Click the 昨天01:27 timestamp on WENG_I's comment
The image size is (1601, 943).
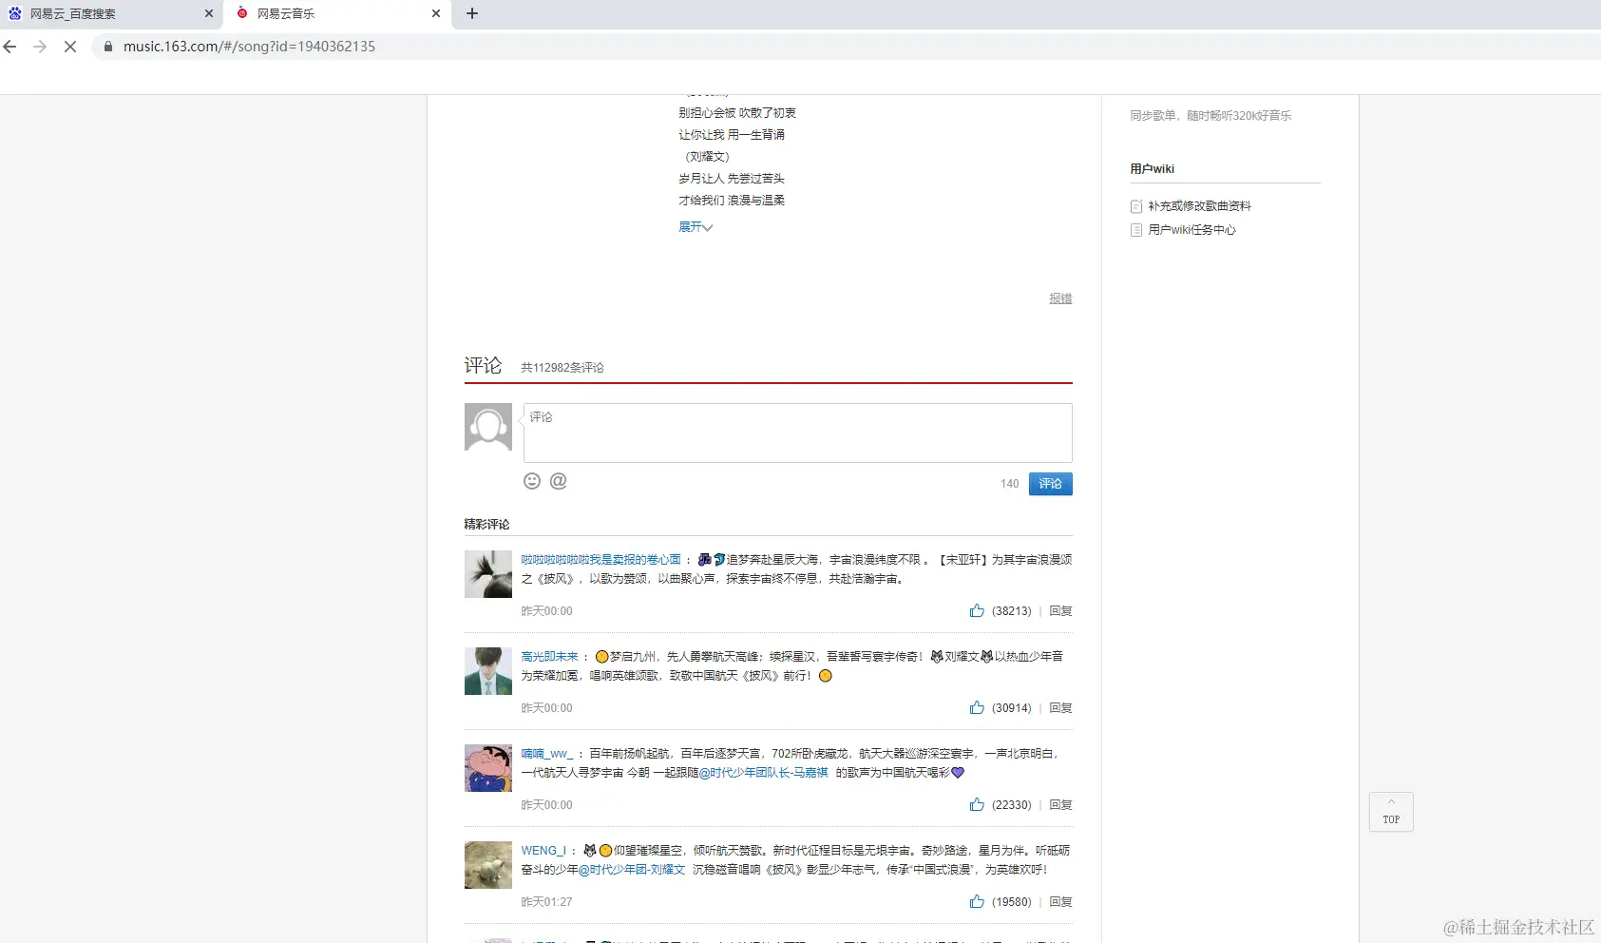[x=546, y=902]
